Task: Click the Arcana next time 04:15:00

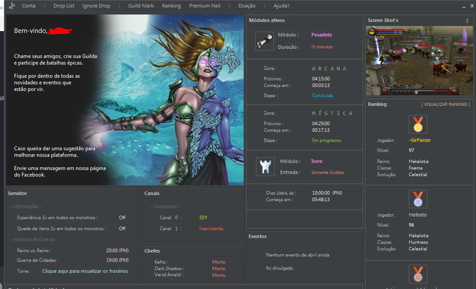Action: (321, 79)
